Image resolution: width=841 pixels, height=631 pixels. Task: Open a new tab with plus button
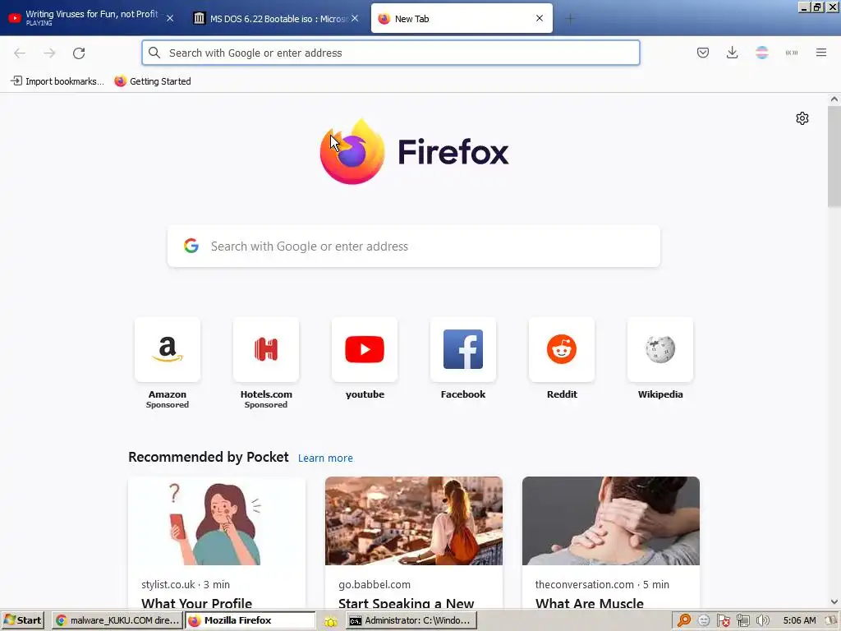pos(570,19)
